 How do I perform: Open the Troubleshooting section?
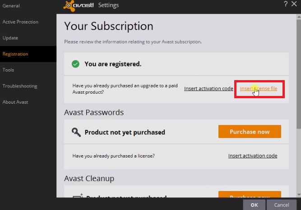tap(20, 86)
